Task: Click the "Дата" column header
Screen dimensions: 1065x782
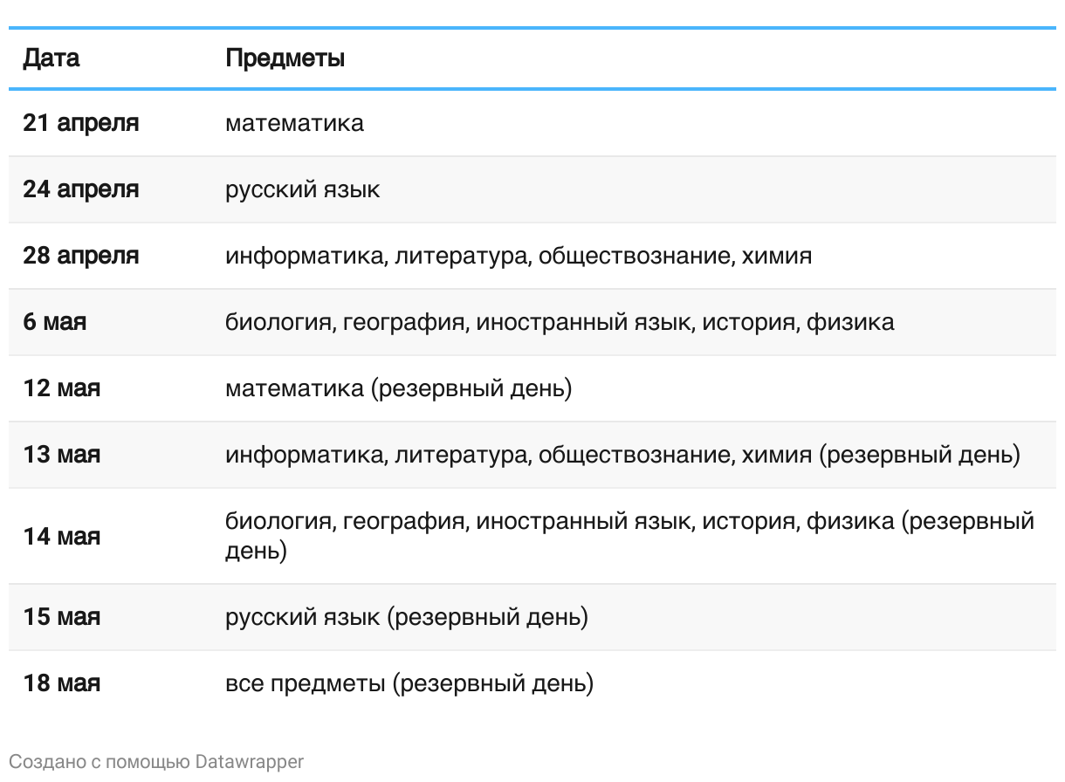Action: (51, 58)
